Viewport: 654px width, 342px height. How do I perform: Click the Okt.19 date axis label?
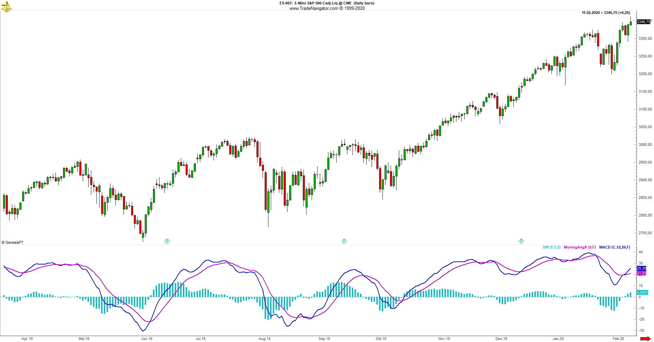(381, 339)
